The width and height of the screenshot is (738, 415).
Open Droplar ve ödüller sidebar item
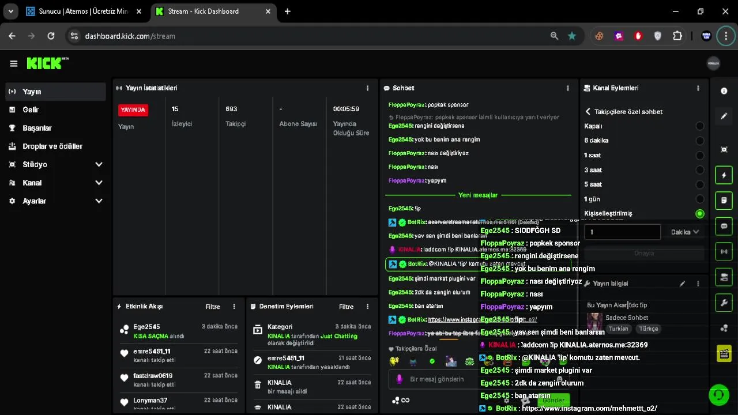click(x=55, y=146)
